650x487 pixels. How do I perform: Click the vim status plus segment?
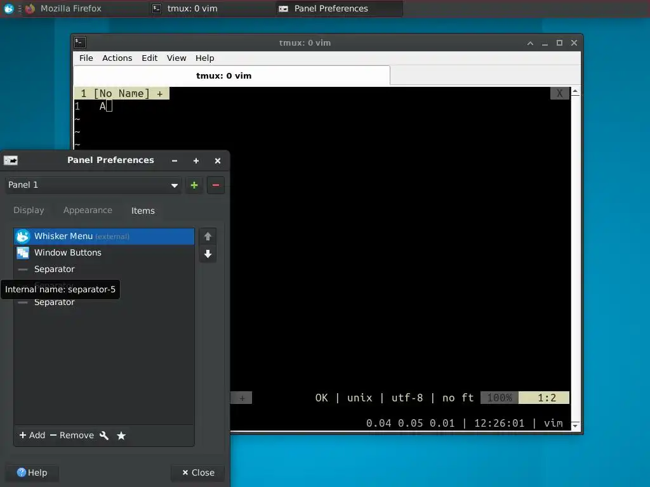(242, 398)
